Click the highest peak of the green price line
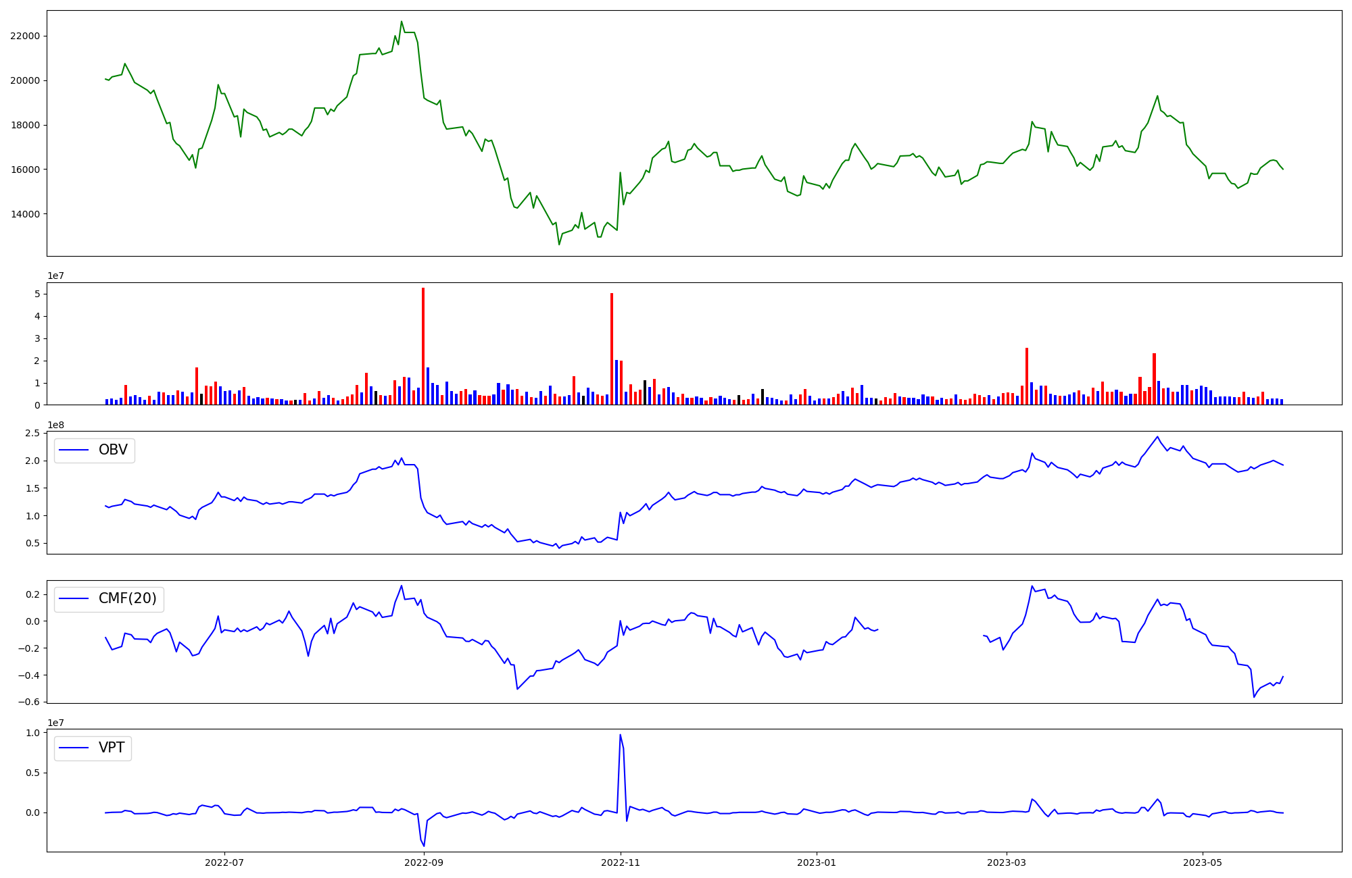Viewport: 1352px width, 878px height. point(401,22)
